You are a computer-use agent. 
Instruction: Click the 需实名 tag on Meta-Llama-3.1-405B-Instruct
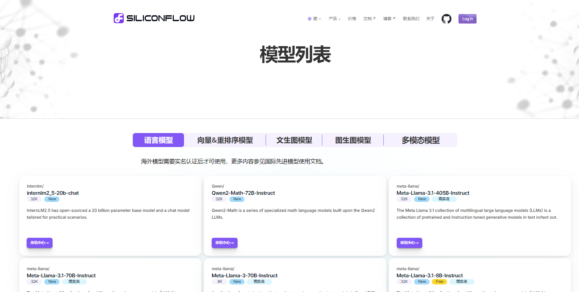click(444, 199)
